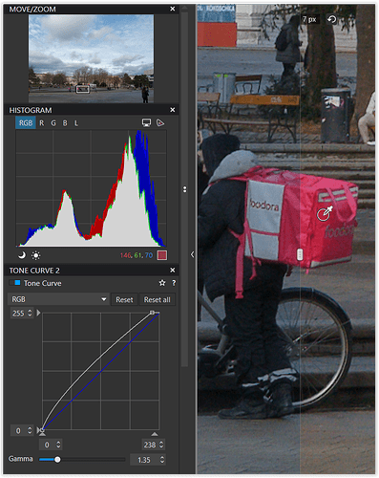Viewport: 379px width, 478px height.
Task: Click the 146, 61, 70 RGB values
Action: pyautogui.click(x=137, y=255)
